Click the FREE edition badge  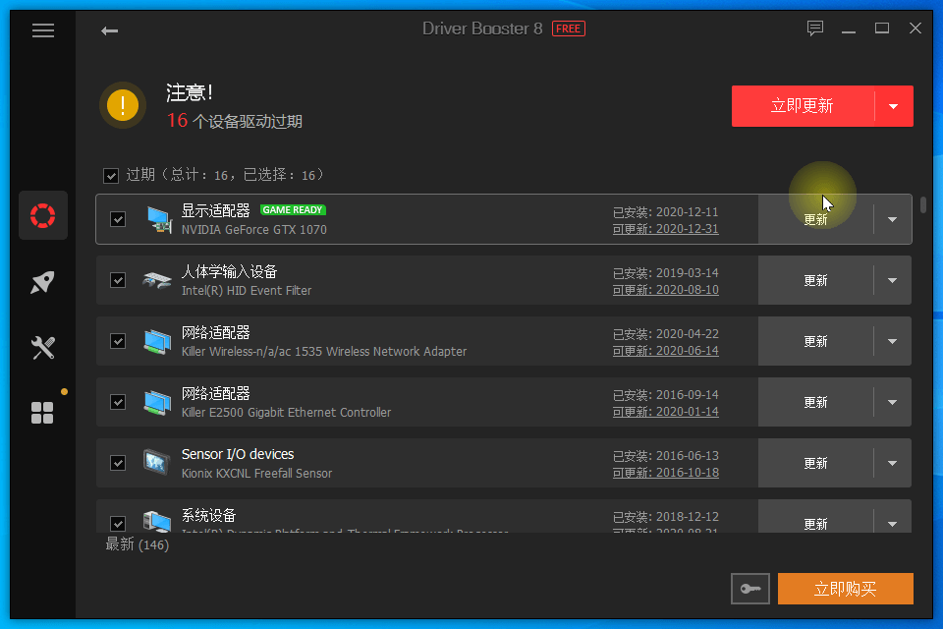[569, 29]
